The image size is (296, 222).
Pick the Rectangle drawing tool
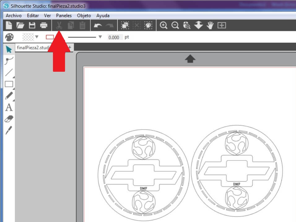point(9,84)
